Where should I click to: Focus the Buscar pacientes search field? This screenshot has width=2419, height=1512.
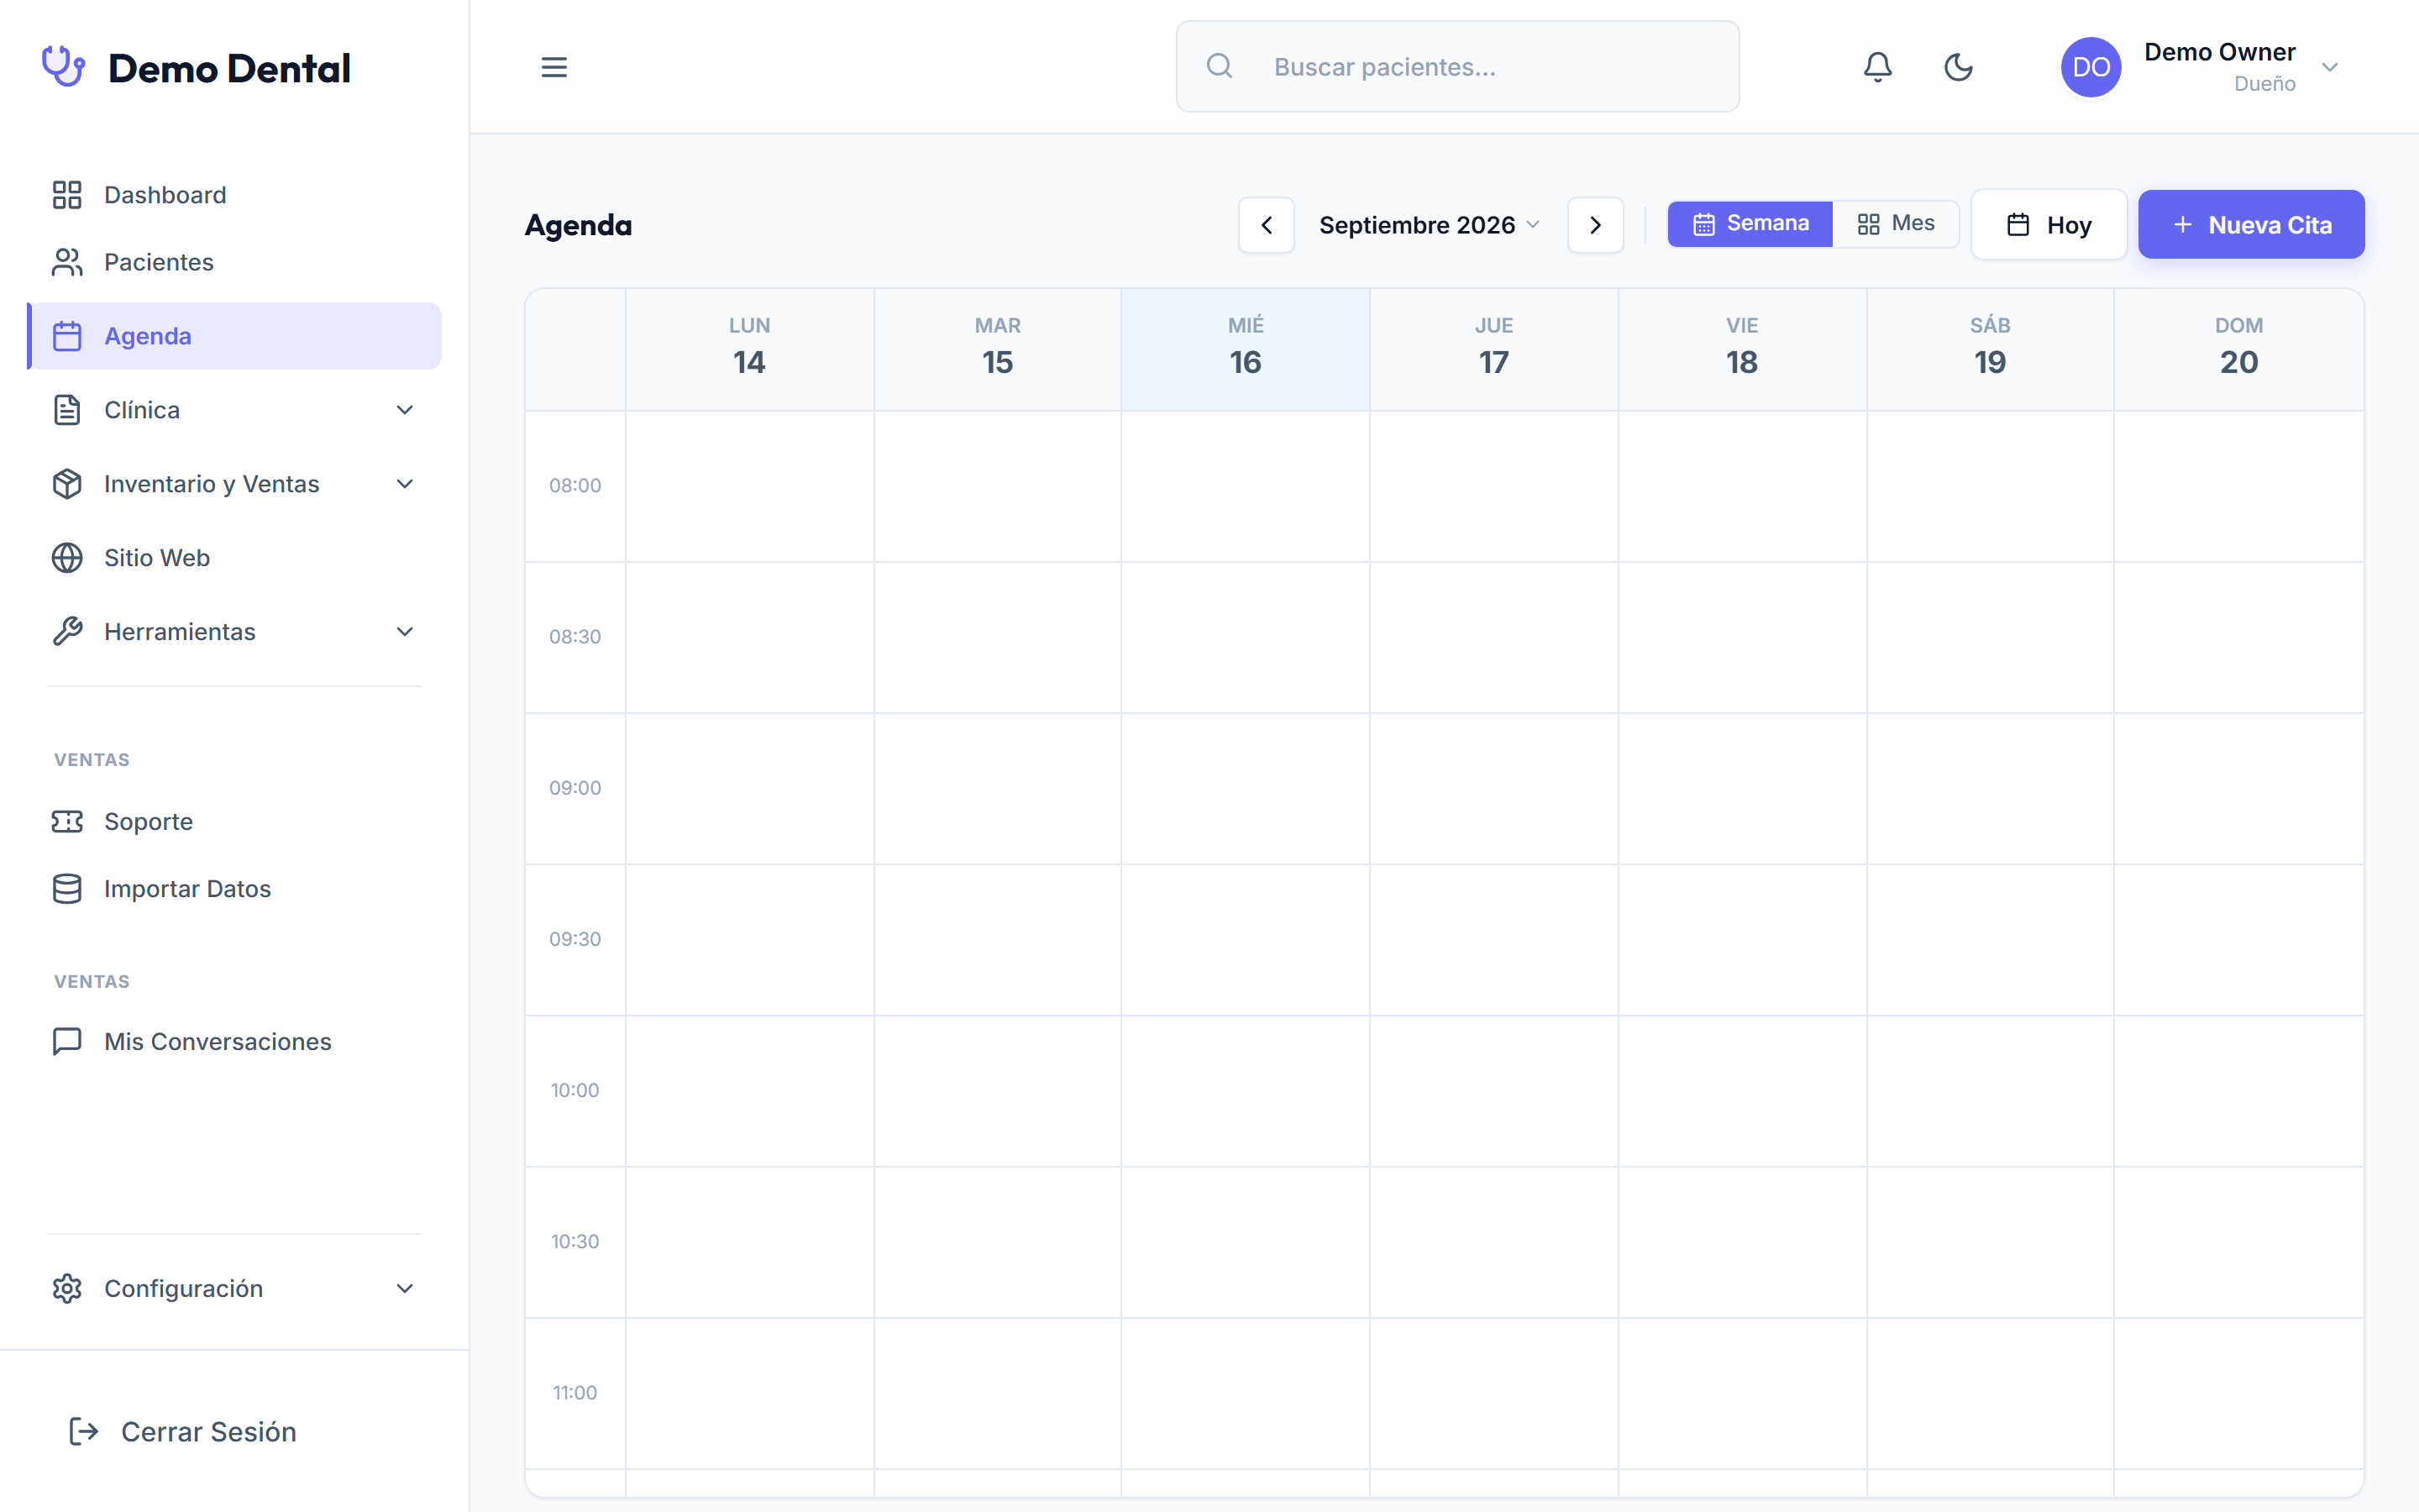[x=1457, y=67]
